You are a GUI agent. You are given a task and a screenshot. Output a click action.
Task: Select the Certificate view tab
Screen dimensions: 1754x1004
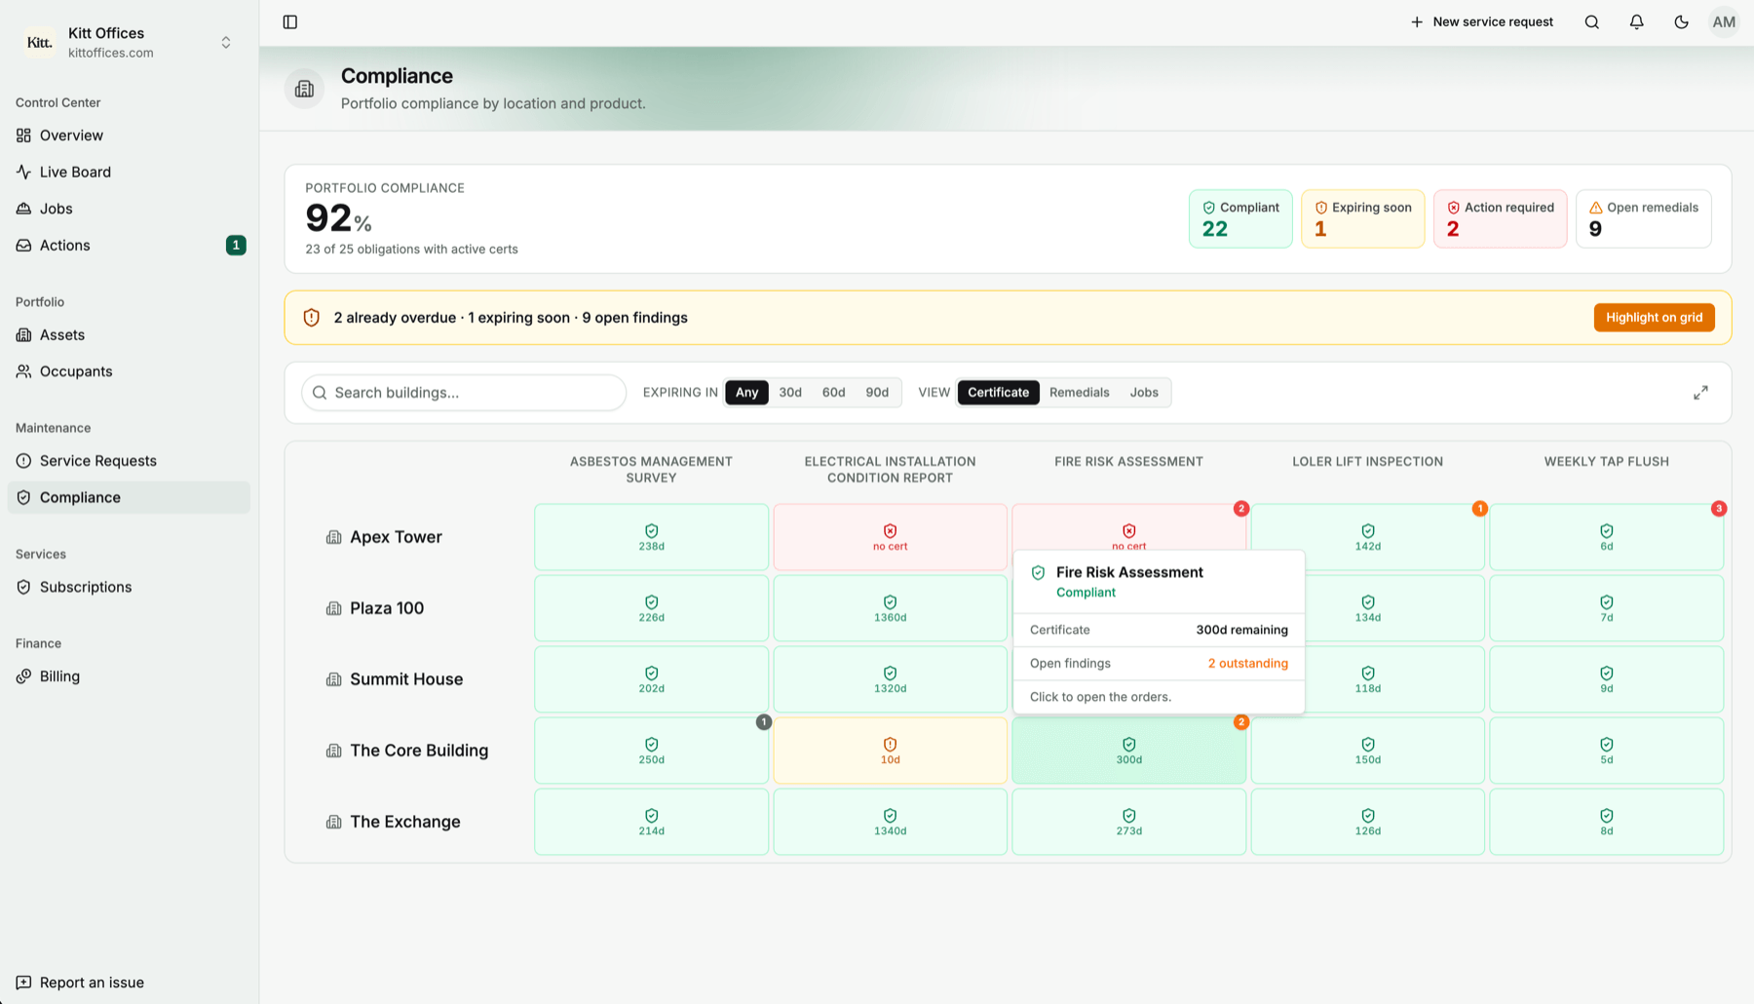click(x=998, y=392)
